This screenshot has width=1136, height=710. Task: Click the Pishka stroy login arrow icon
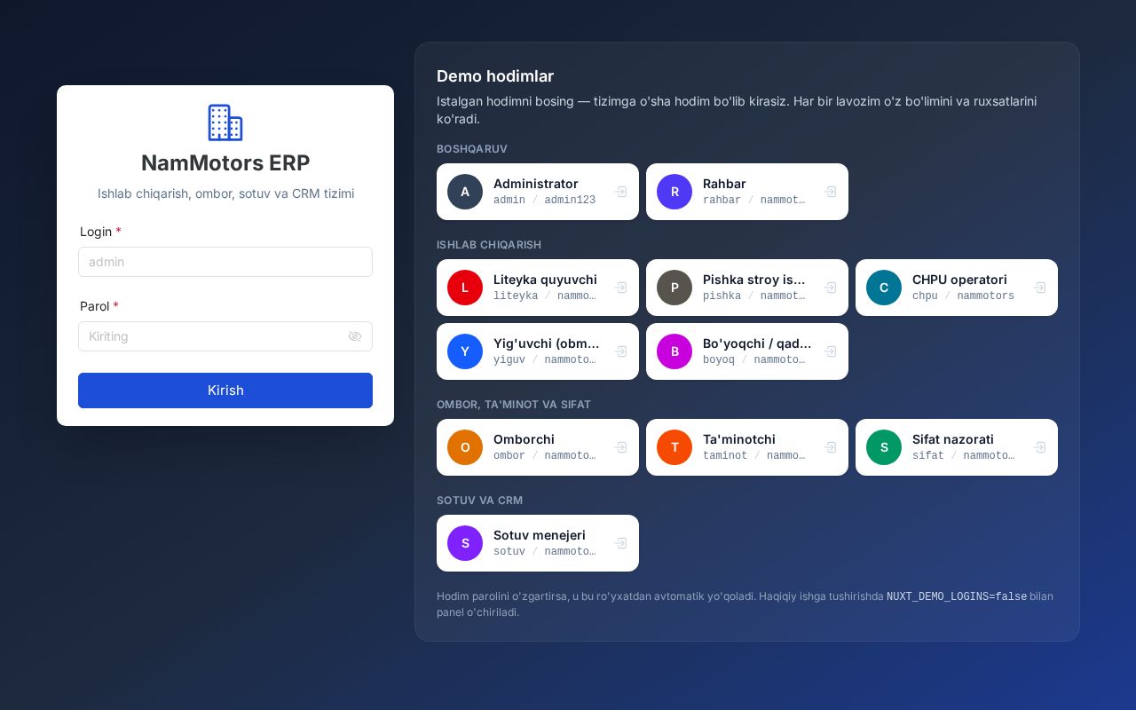831,288
